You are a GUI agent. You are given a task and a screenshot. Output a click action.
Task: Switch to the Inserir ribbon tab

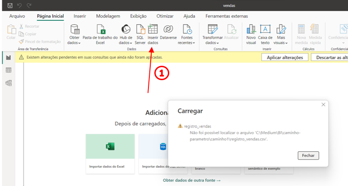pyautogui.click(x=80, y=16)
